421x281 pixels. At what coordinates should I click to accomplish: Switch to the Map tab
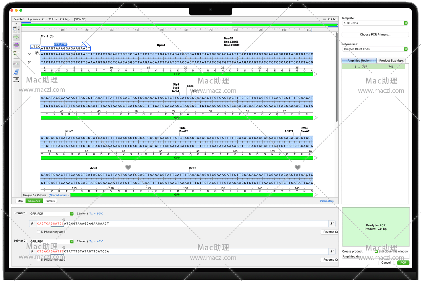point(20,201)
